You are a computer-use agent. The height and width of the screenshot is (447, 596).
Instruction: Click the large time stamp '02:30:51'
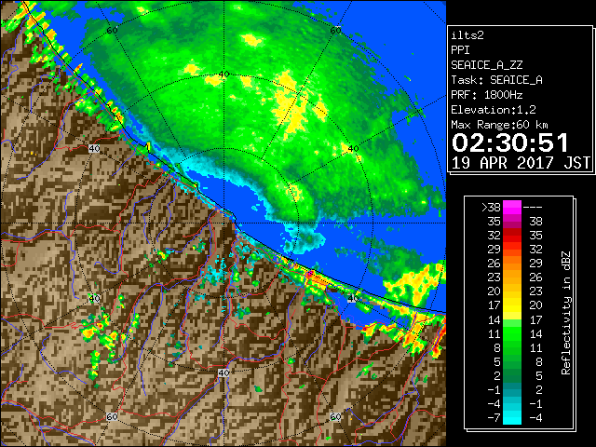(510, 142)
